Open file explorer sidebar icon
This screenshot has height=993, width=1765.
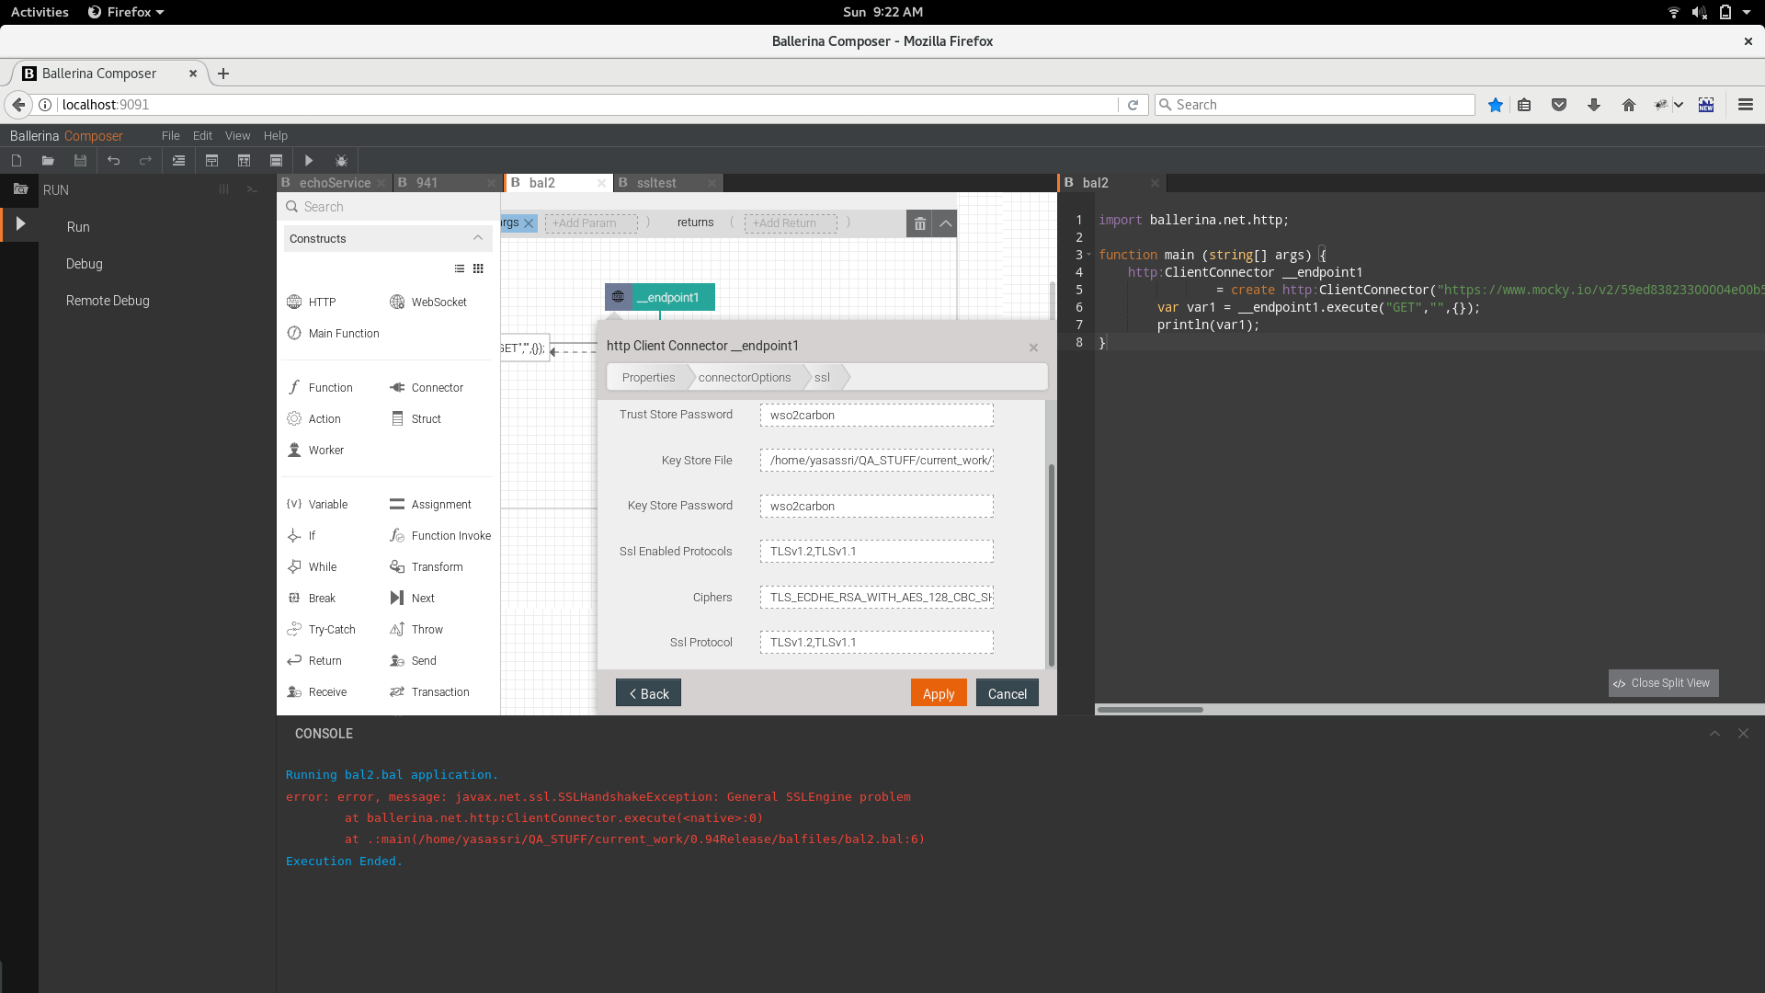20,188
